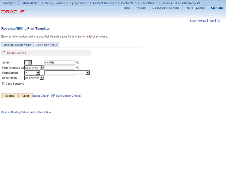Viewport: 226px width, 170px height.
Task: Open Plan Template ID lookup magnifier
Action: pos(77,68)
